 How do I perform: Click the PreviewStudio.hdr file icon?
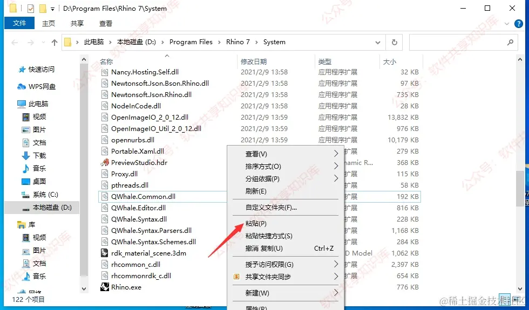coord(105,162)
